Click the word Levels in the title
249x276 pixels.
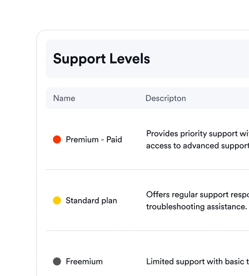point(130,59)
